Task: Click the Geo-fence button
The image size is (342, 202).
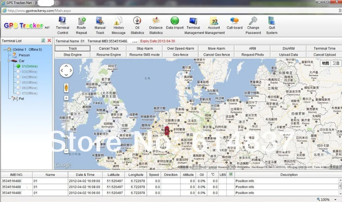Action: coord(181,55)
